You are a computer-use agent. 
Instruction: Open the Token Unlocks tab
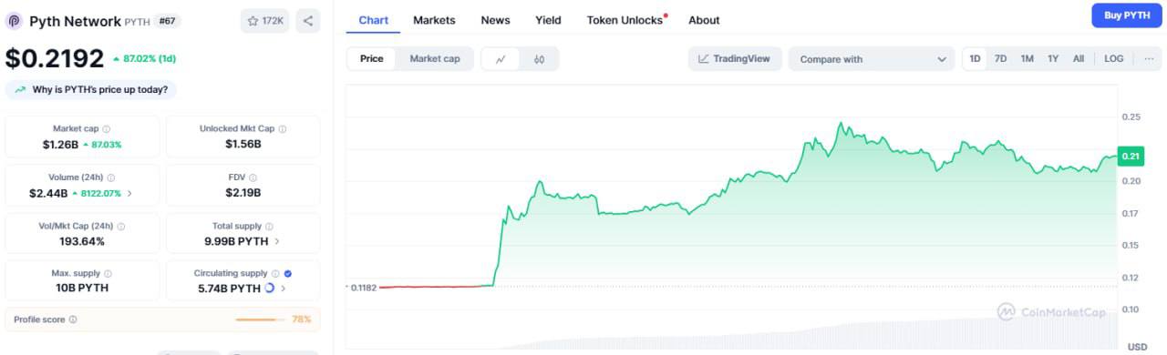625,20
